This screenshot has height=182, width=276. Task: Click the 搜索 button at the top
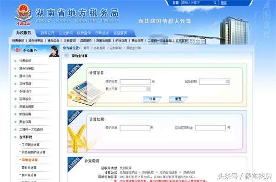224,3
